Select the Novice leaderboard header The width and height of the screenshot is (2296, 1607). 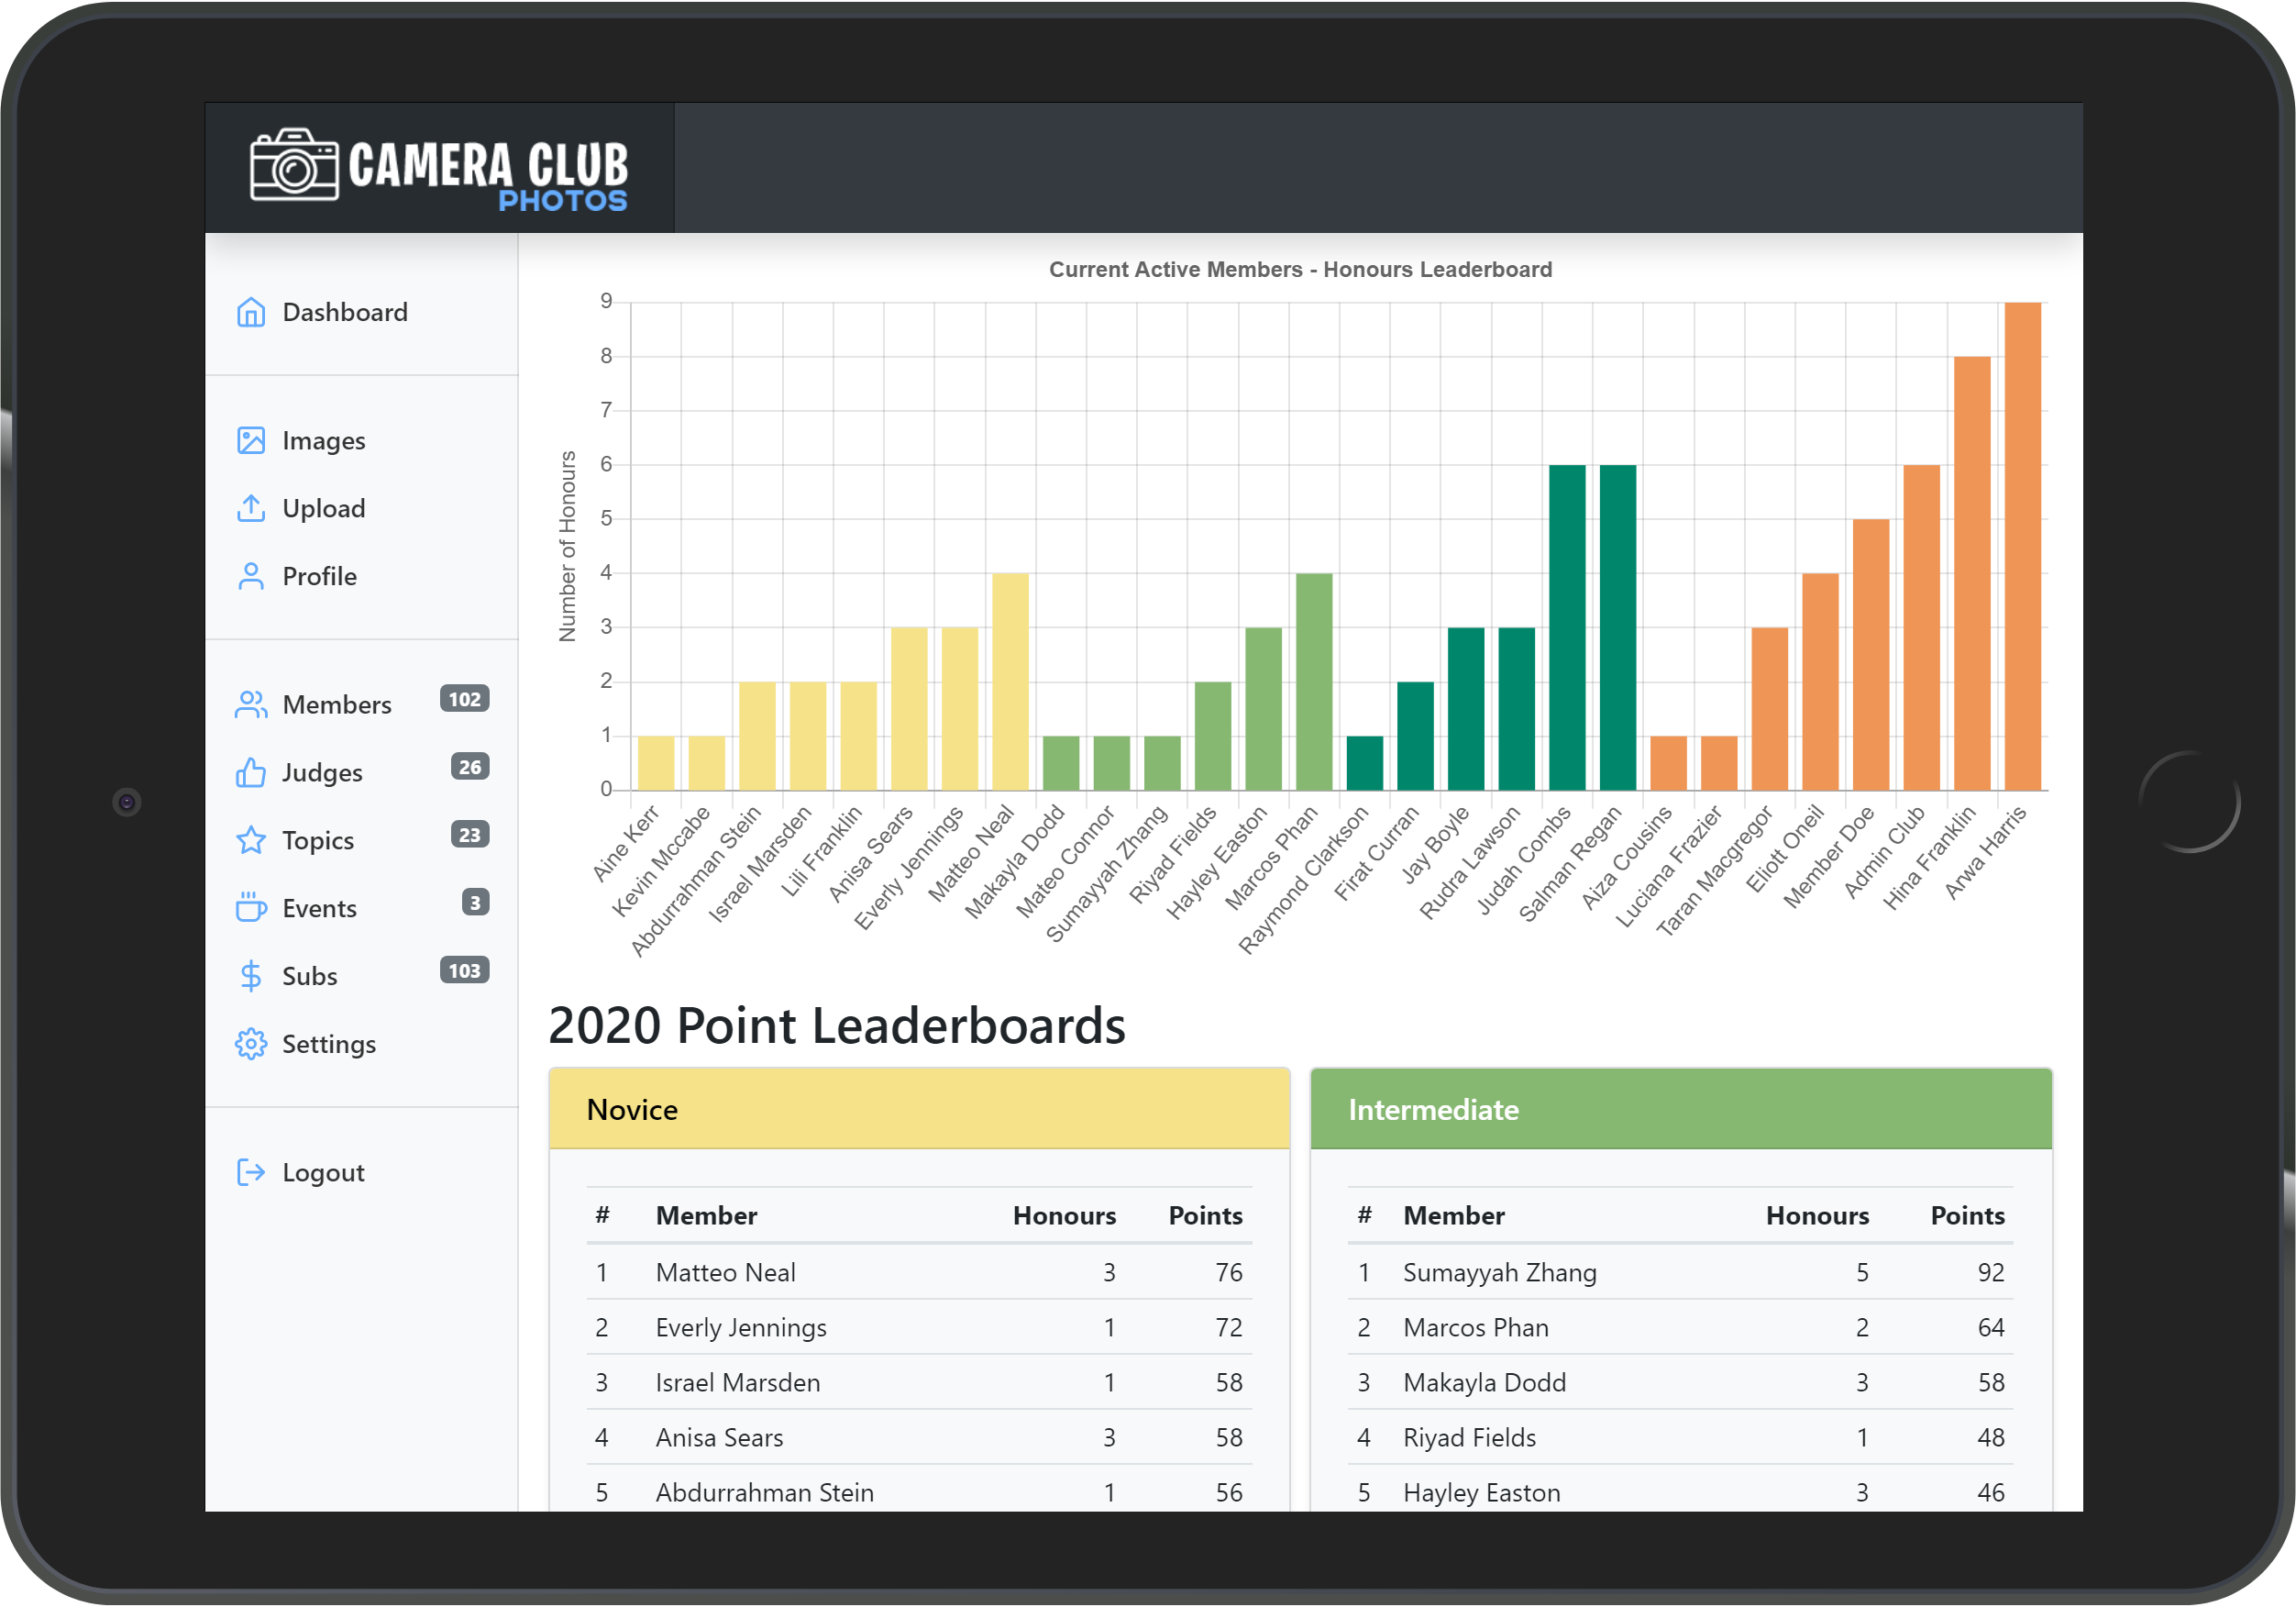coord(918,1109)
